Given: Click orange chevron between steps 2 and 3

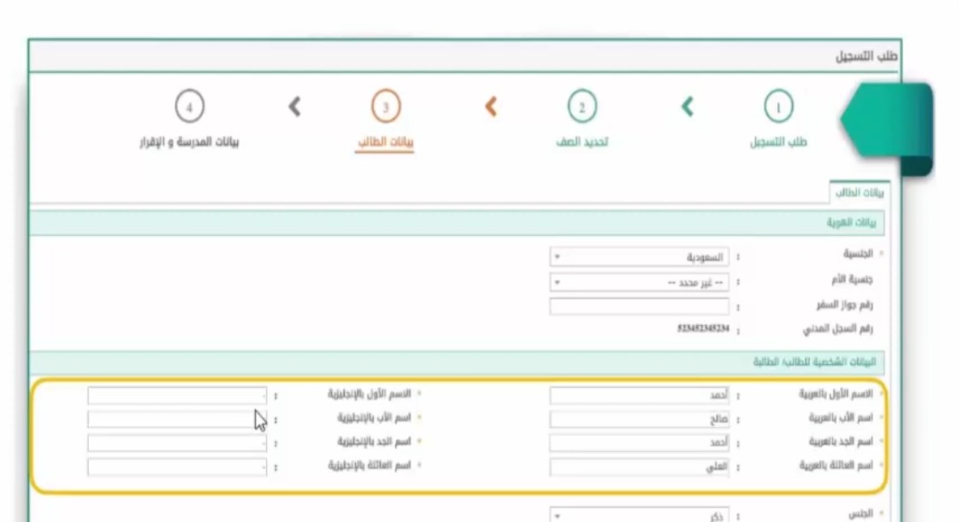Looking at the screenshot, I should [x=491, y=107].
